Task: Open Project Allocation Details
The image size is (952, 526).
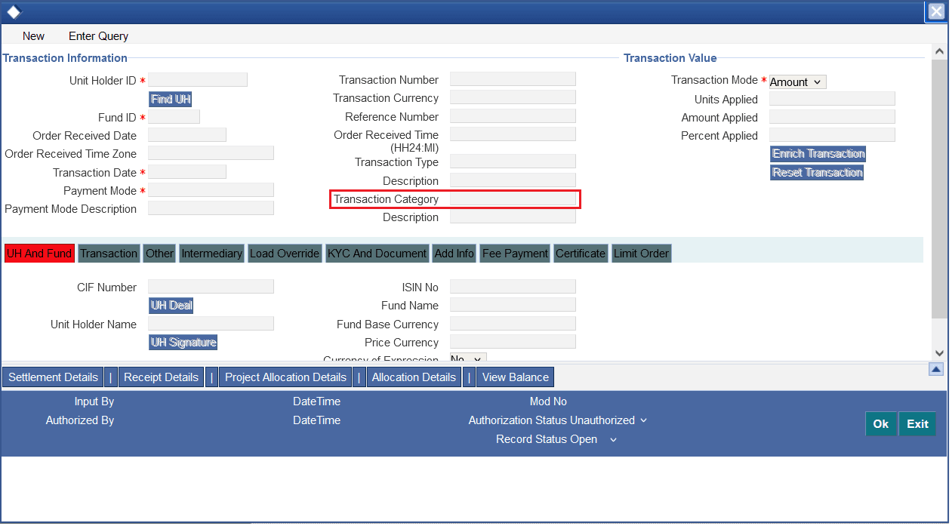Action: click(x=285, y=377)
